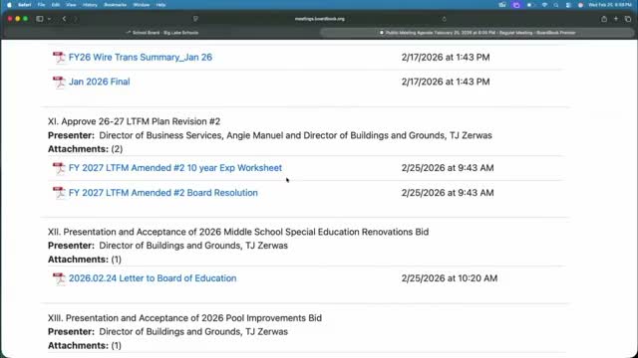Click the privacy shield icon in toolbar

pyautogui.click(x=195, y=19)
